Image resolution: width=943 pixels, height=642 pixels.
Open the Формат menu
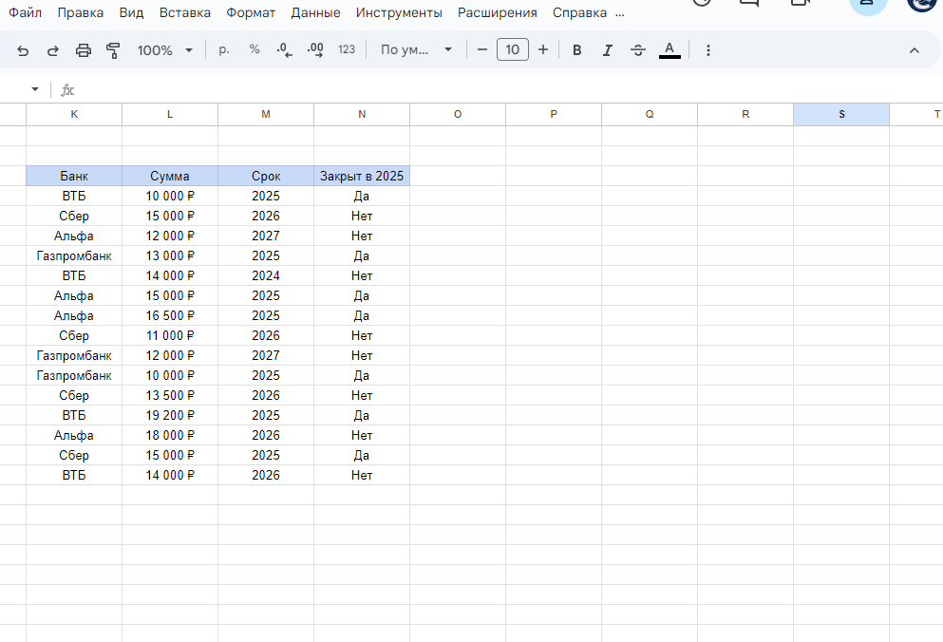(250, 12)
